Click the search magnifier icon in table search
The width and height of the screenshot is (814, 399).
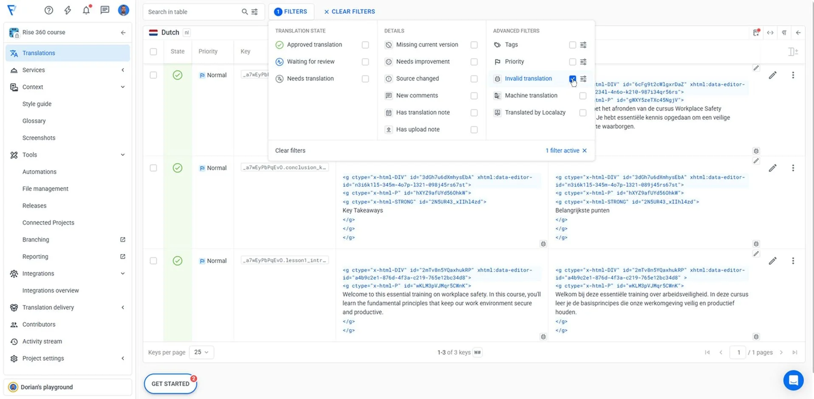[x=245, y=12]
